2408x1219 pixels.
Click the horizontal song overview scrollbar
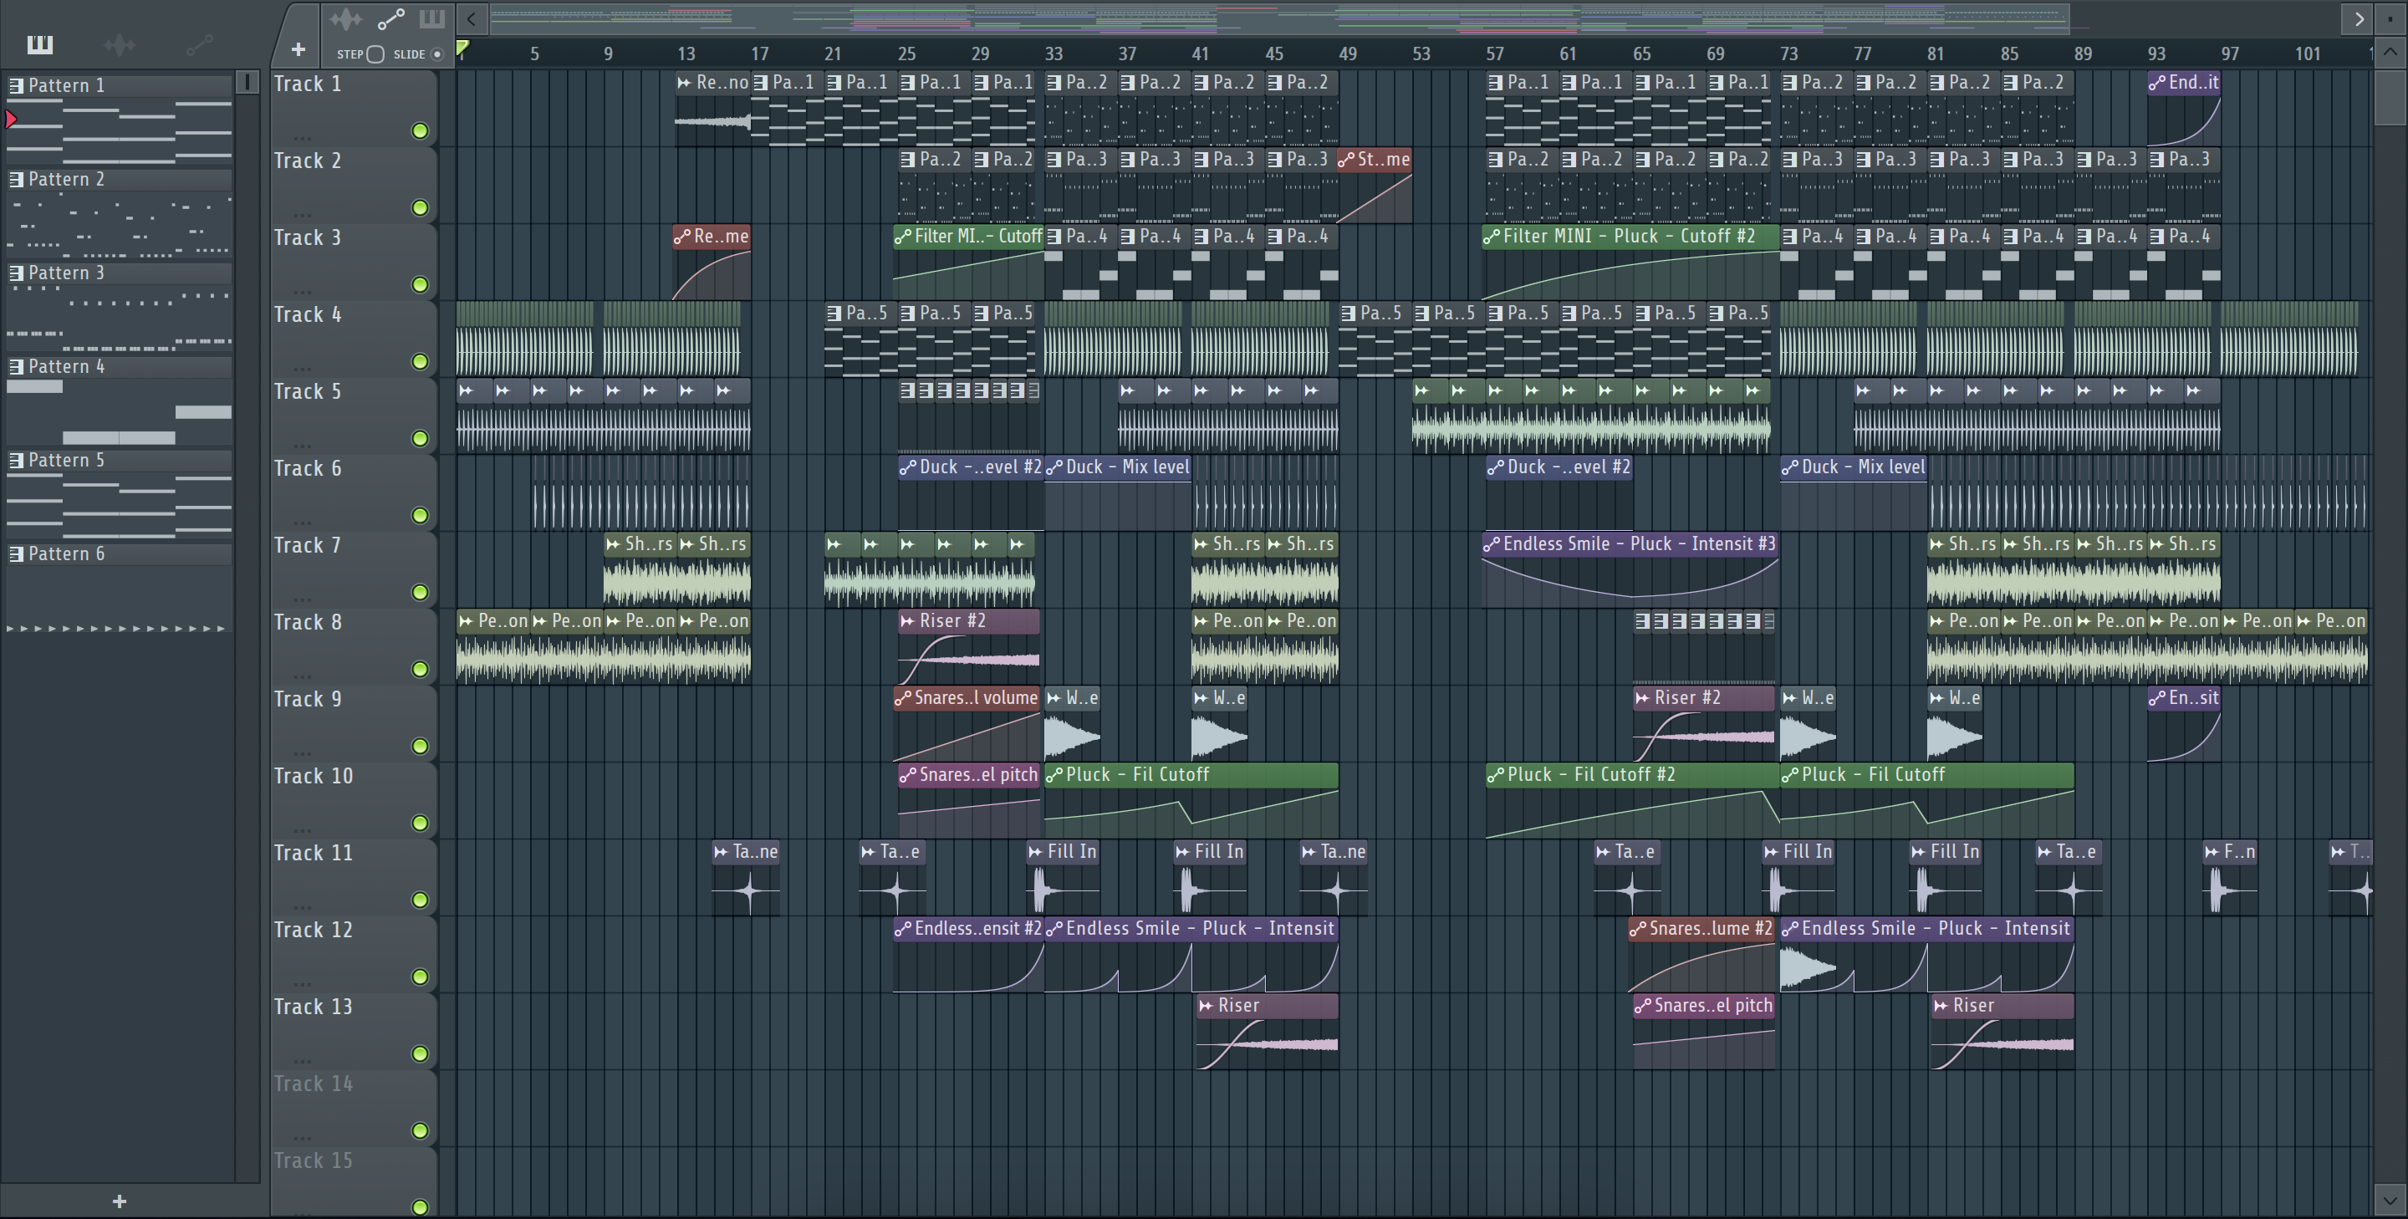tap(1278, 18)
